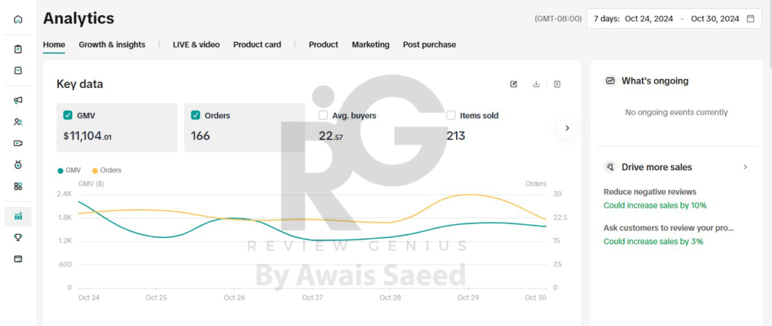
Task: Click the download icon in Key data
Action: (x=536, y=84)
